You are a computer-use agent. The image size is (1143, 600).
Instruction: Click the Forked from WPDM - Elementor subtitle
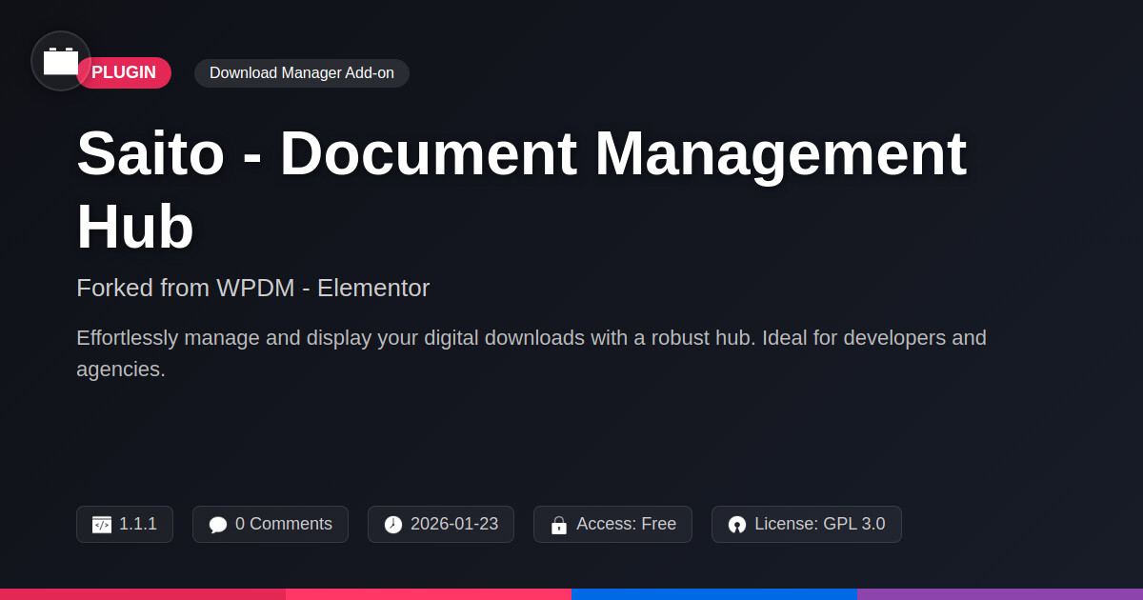click(252, 288)
